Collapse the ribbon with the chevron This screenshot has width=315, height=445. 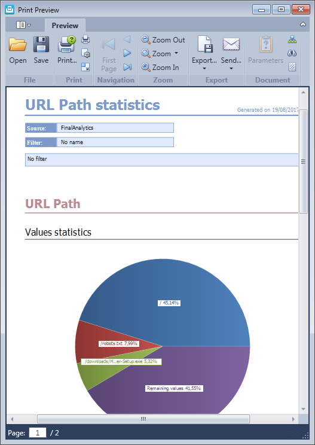303,25
